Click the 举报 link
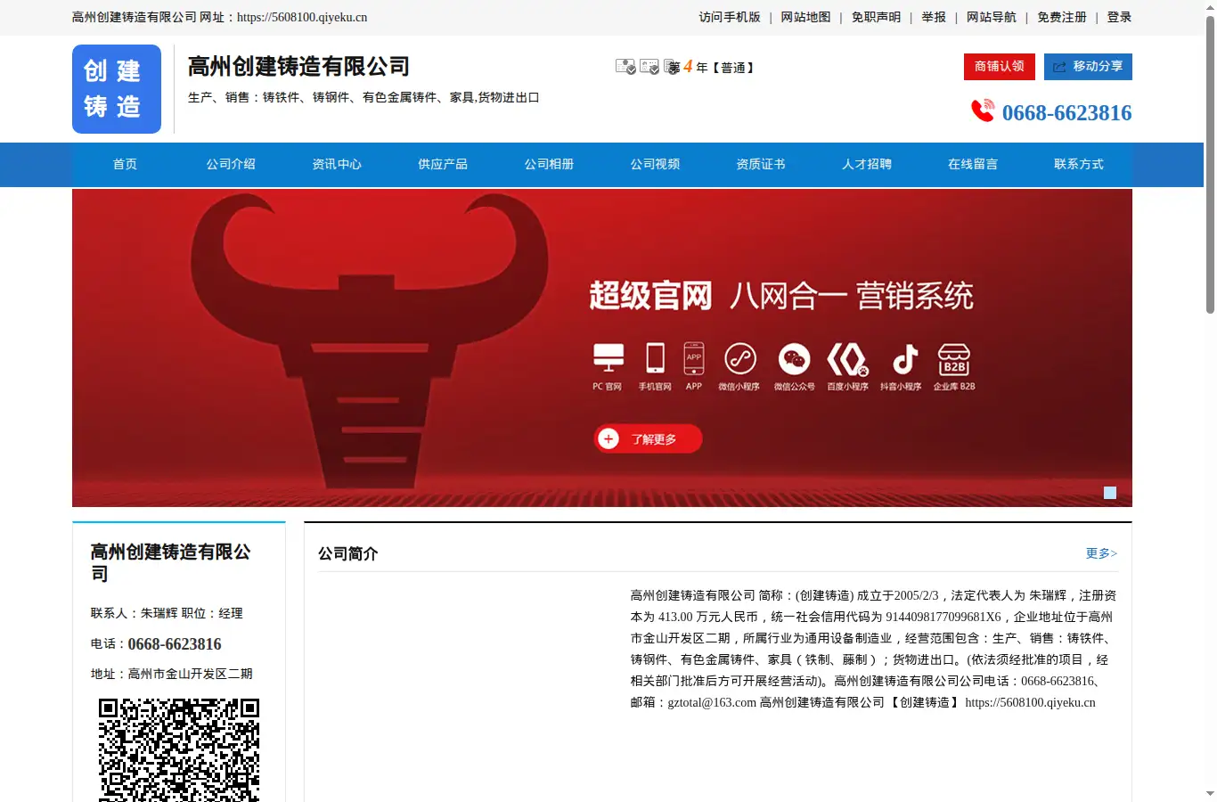The height and width of the screenshot is (802, 1217). 934,17
